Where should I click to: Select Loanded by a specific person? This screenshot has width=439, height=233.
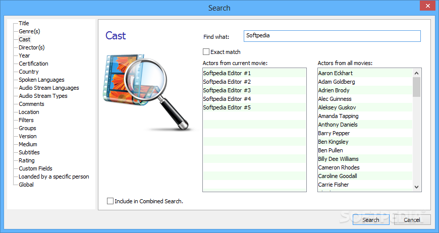[x=54, y=177]
